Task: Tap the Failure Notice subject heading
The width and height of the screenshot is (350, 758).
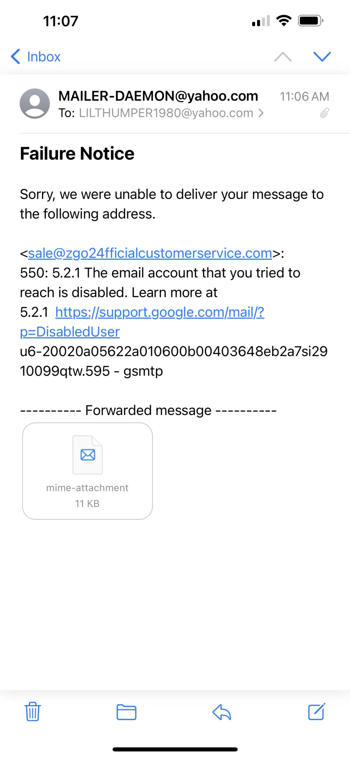Action: (77, 153)
